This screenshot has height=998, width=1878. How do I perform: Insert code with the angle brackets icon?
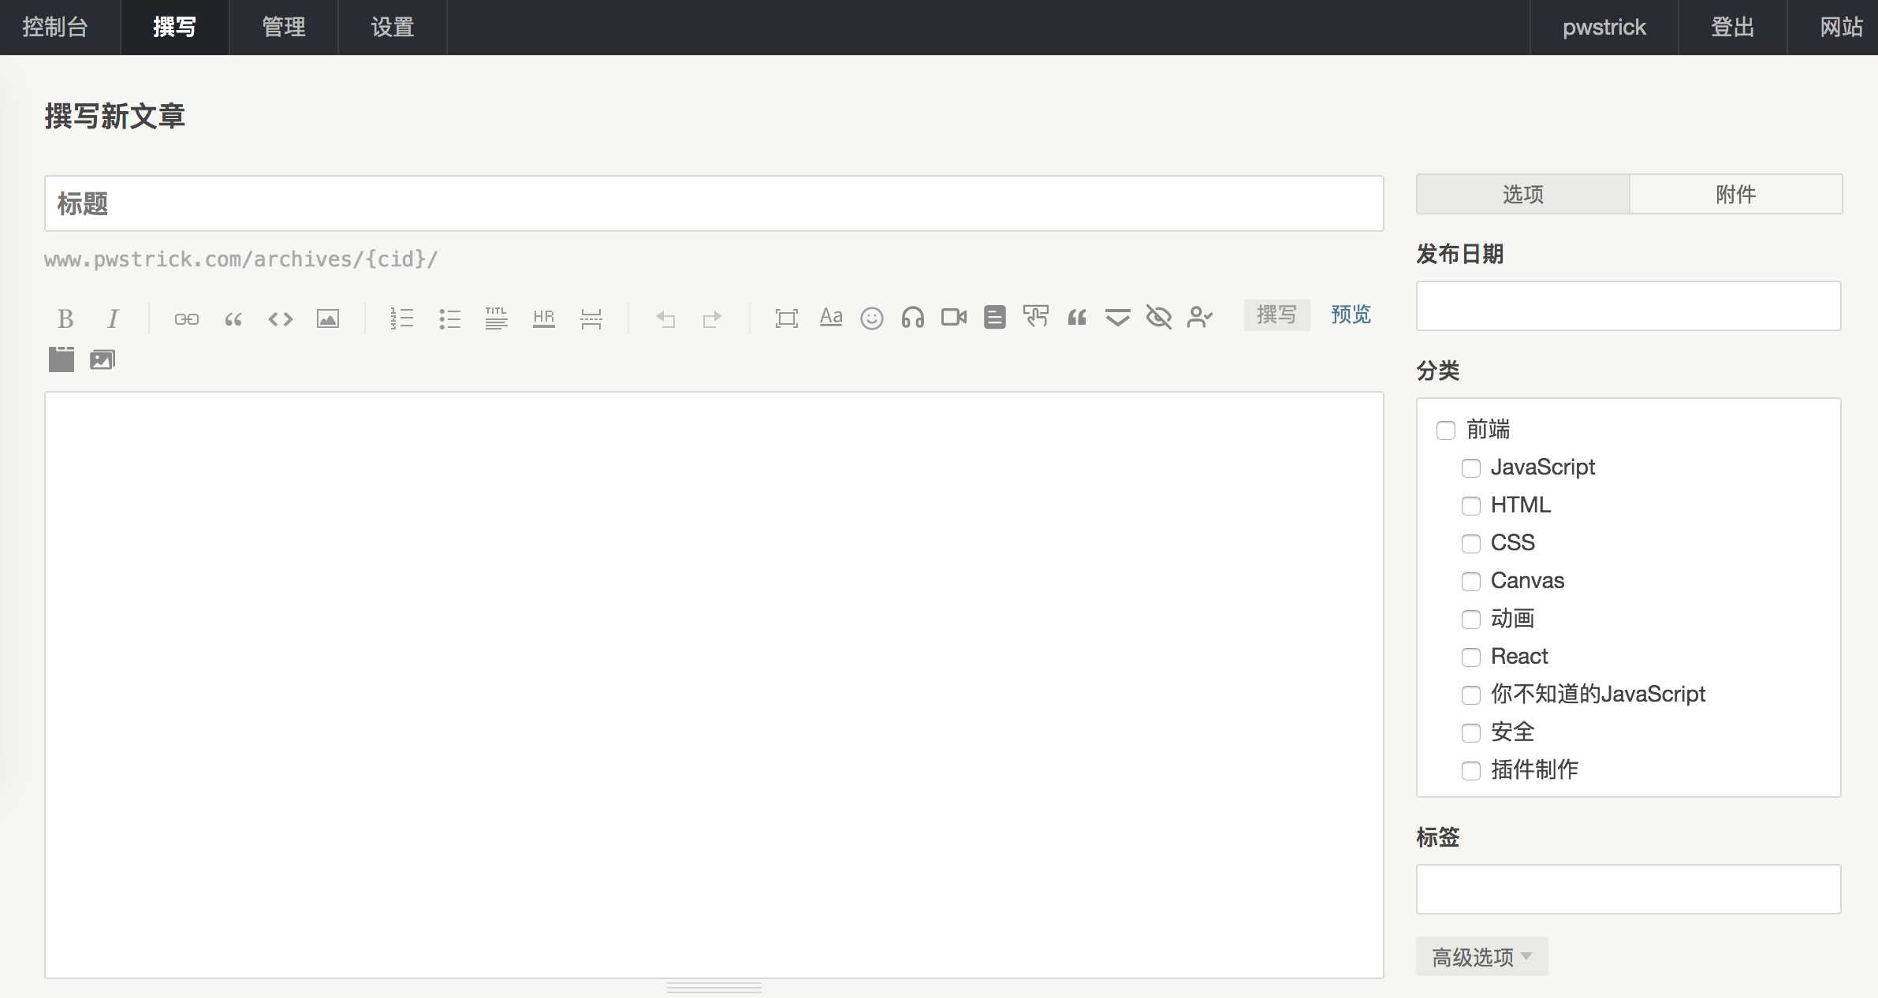281,318
